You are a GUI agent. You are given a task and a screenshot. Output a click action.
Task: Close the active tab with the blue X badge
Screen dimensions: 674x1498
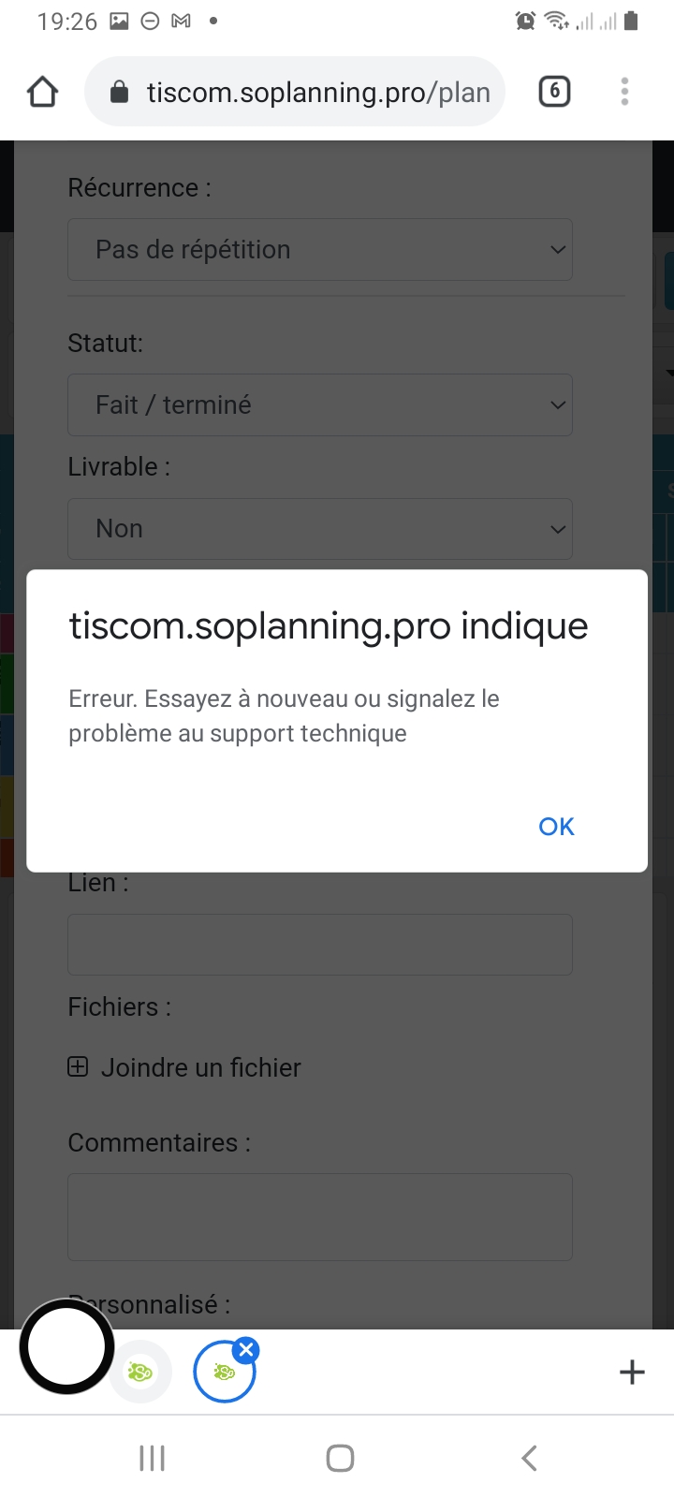tap(246, 1350)
